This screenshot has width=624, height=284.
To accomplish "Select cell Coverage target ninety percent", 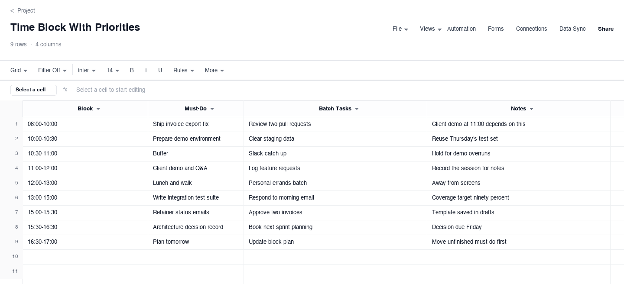I will tap(519, 198).
